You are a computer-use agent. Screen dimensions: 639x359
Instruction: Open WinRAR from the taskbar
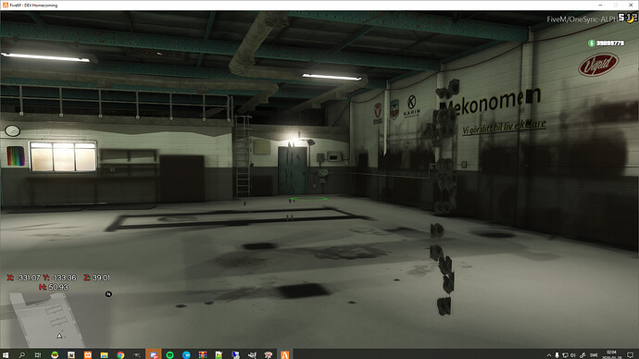203,355
